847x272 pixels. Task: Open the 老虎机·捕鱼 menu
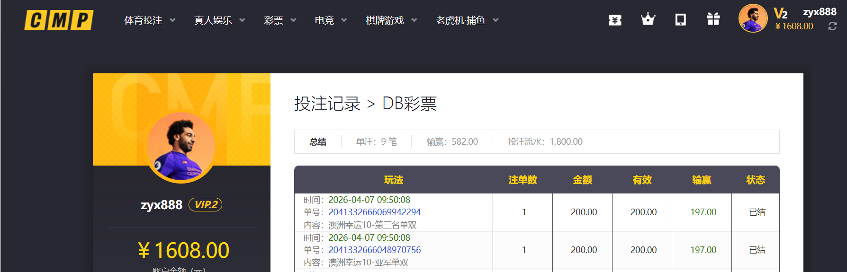(460, 20)
